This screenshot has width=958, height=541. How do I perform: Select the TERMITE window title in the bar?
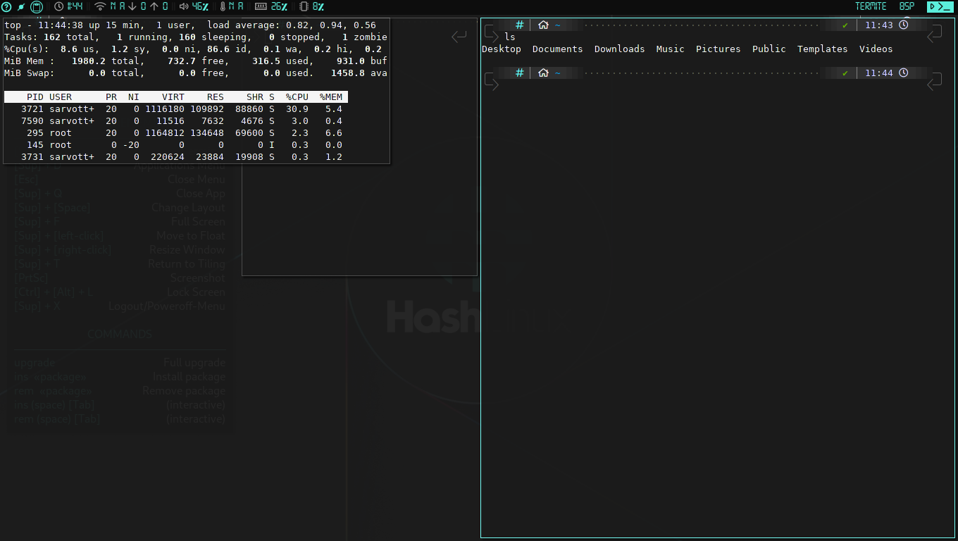tap(871, 6)
